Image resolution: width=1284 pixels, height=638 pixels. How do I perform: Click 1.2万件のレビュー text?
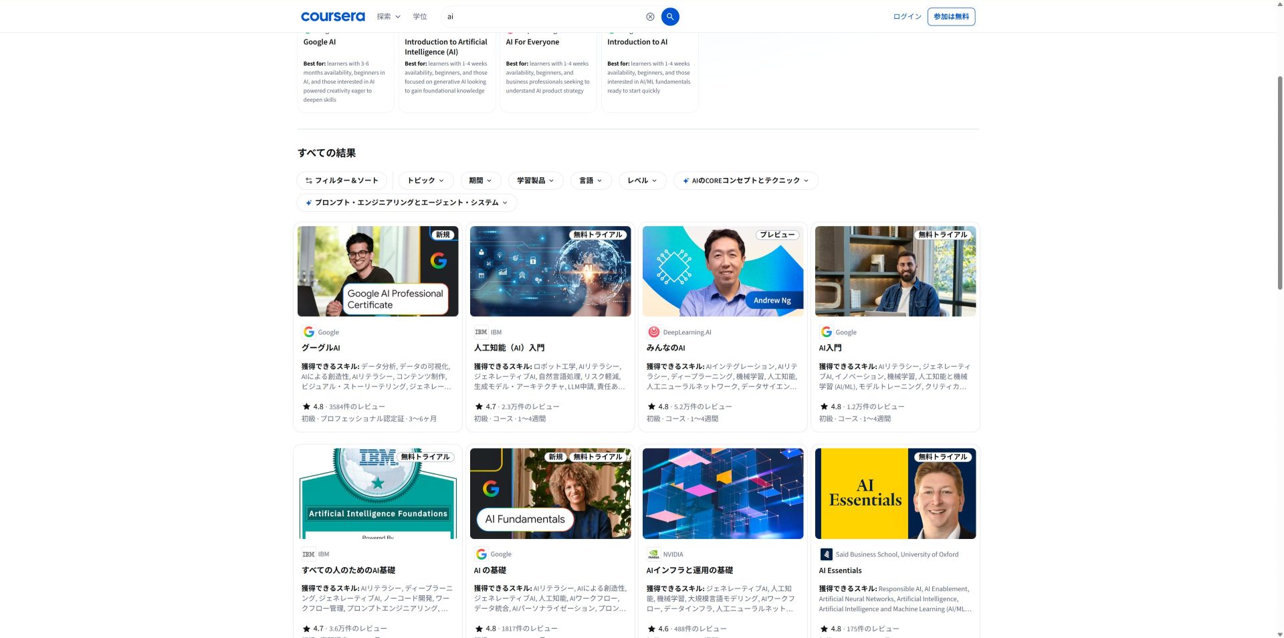[875, 407]
